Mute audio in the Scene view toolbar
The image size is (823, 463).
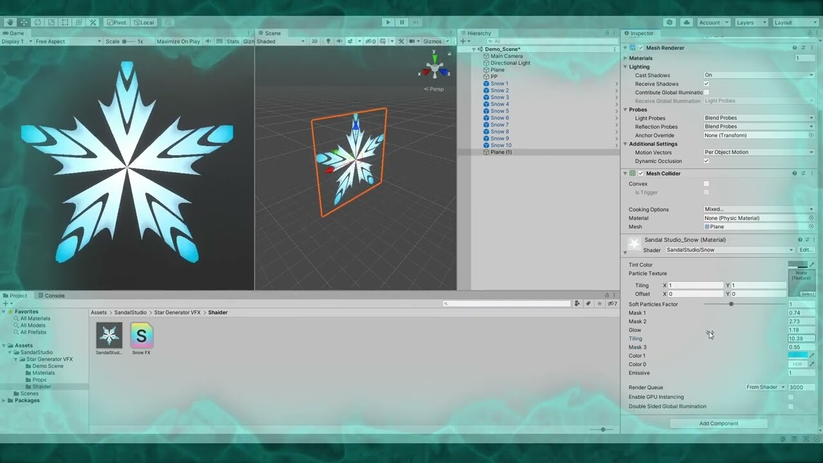point(341,41)
